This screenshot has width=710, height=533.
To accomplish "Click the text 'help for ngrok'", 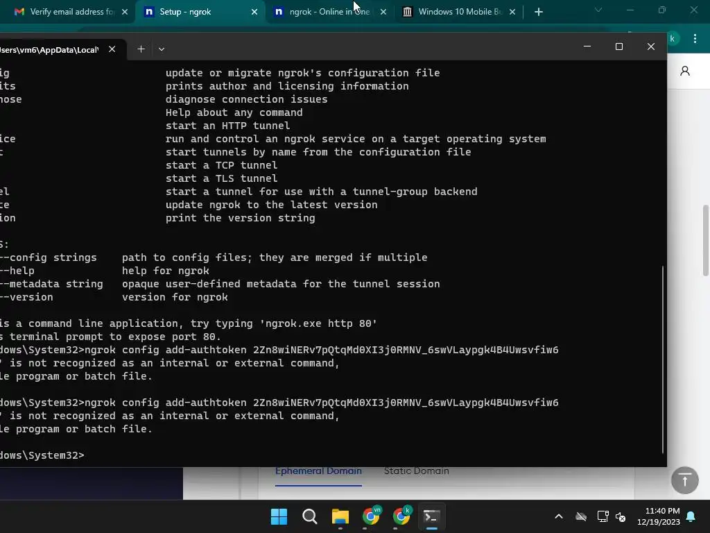I will (165, 271).
